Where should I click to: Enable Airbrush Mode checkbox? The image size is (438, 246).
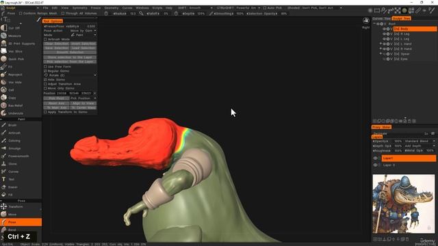[45, 40]
